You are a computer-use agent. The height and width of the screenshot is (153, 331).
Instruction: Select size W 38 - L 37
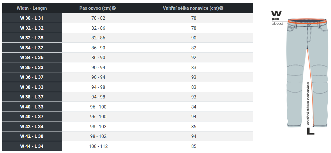pos(127,97)
